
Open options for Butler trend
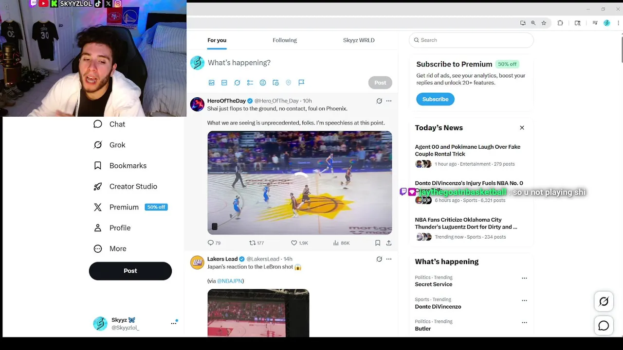[x=524, y=322]
